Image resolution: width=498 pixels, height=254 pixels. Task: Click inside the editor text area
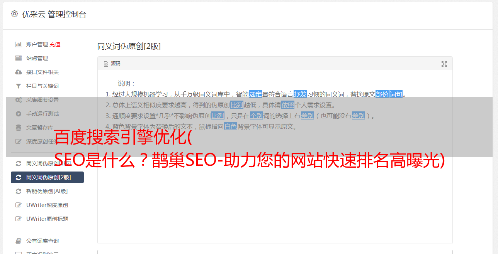point(275,185)
